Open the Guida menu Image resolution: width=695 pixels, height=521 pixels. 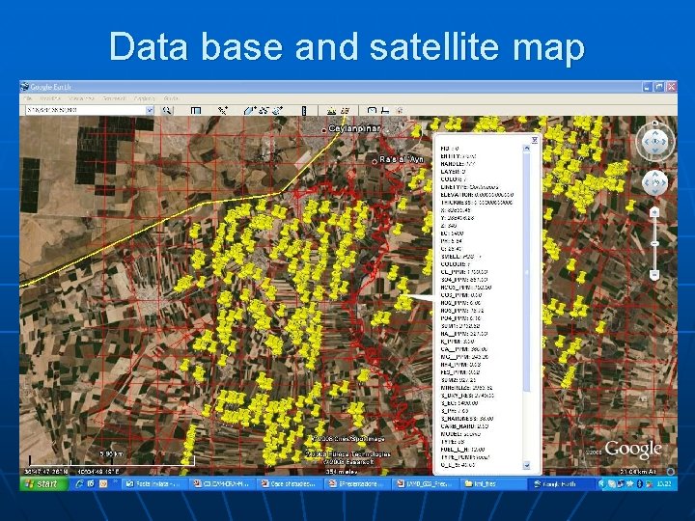171,97
